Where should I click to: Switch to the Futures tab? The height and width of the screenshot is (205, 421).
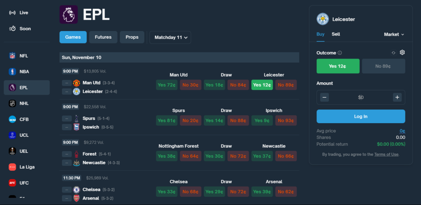click(x=103, y=37)
